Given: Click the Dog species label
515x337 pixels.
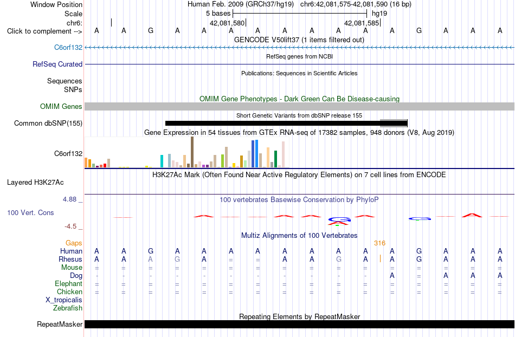Looking at the screenshot, I should coord(76,276).
